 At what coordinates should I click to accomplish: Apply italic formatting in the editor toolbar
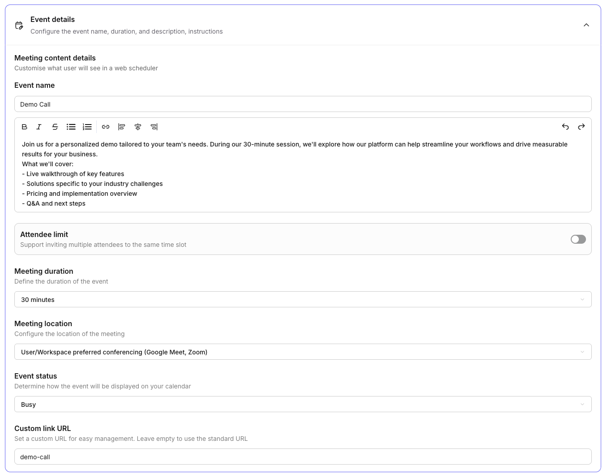[x=39, y=127]
